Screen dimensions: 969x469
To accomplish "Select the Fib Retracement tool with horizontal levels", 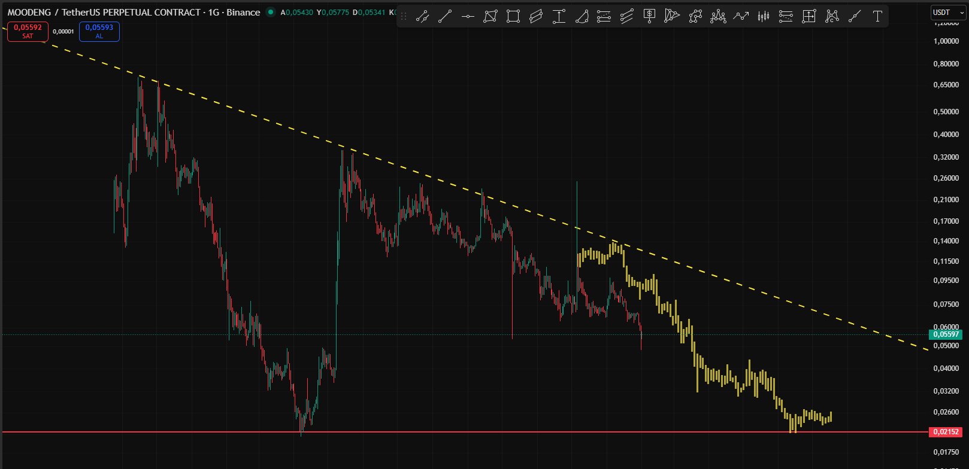I will [604, 17].
